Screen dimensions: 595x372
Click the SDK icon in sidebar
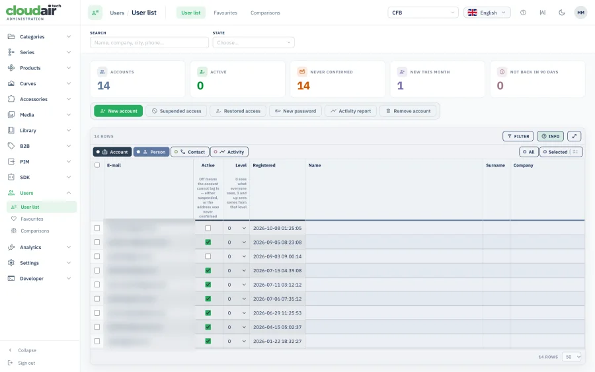[x=11, y=177]
